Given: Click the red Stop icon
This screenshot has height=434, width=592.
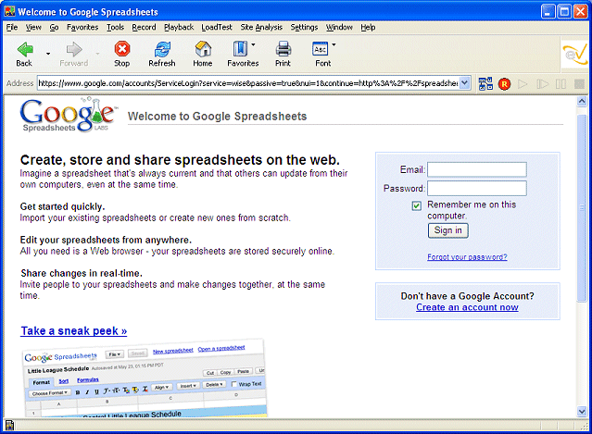Looking at the screenshot, I should coord(122,49).
